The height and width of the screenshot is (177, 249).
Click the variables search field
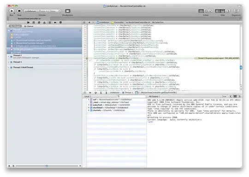click(x=131, y=96)
